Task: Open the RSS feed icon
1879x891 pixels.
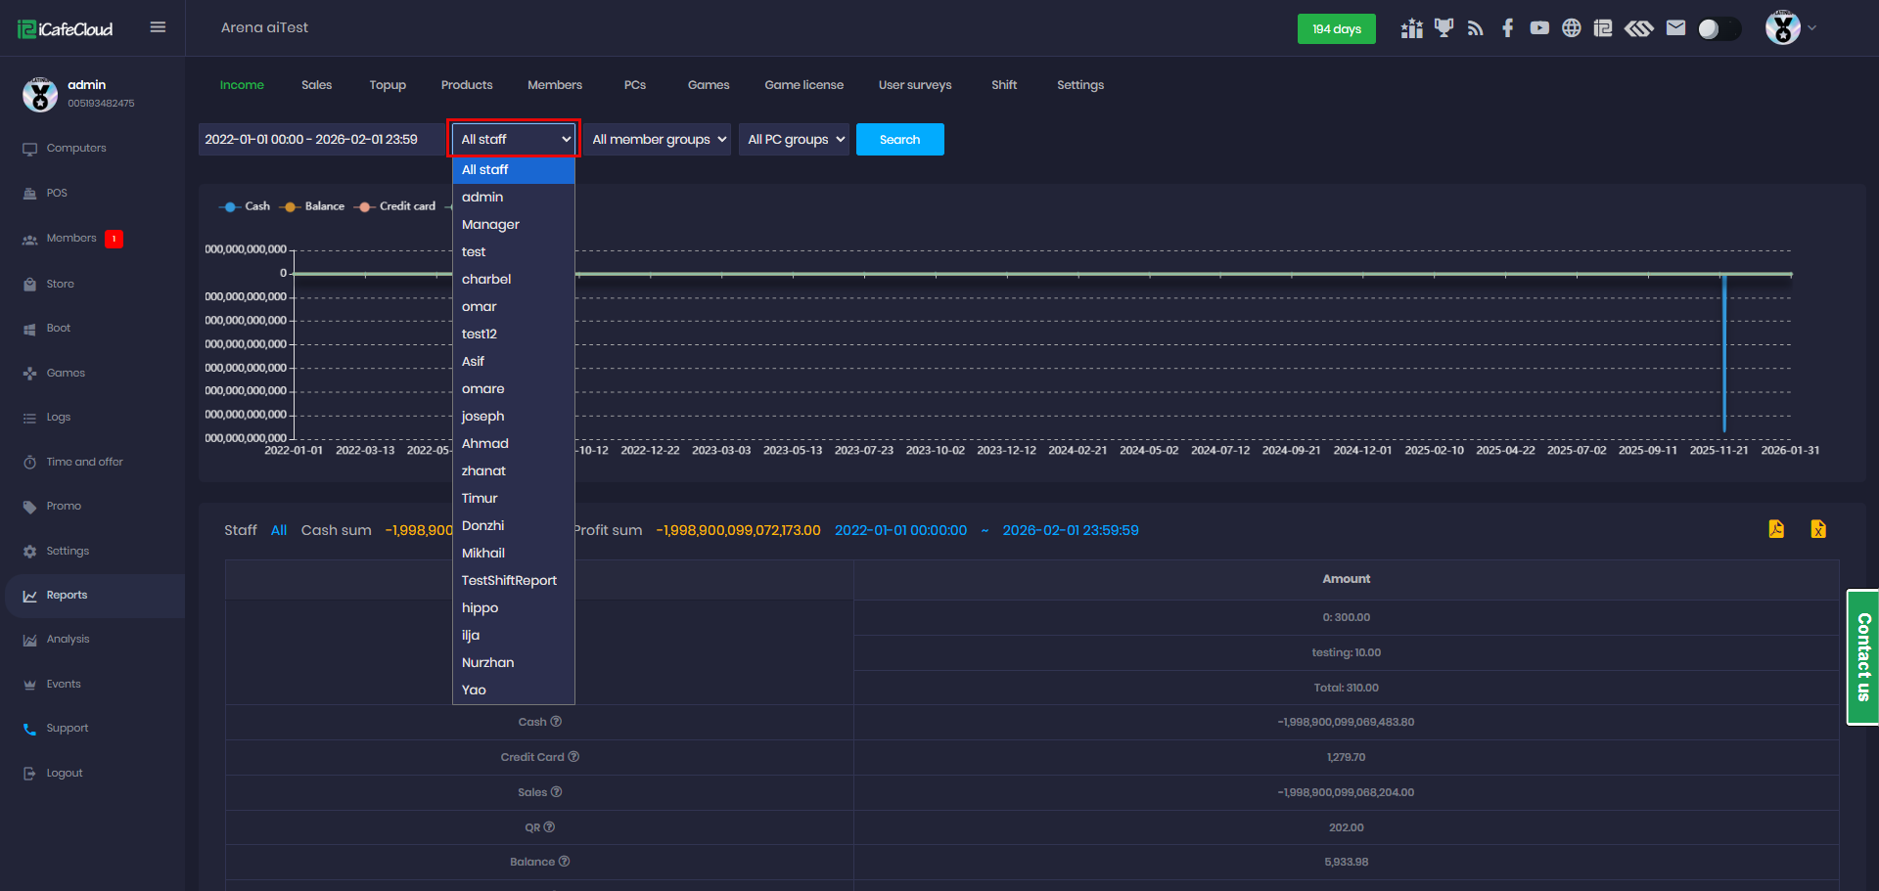Action: click(x=1476, y=28)
